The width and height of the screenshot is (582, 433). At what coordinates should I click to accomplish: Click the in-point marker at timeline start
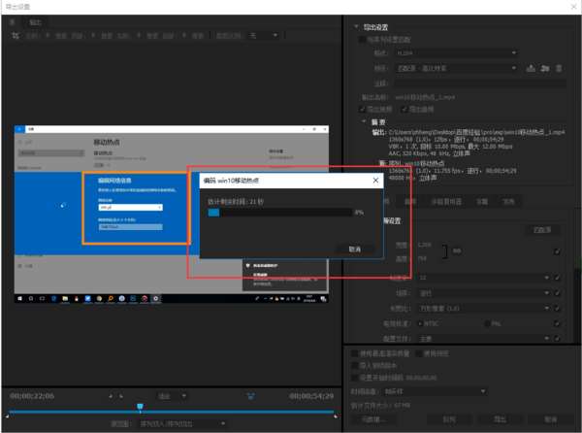pos(7,416)
